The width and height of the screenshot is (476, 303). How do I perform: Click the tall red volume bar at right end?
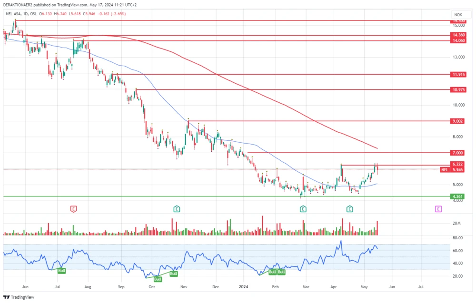click(x=377, y=228)
